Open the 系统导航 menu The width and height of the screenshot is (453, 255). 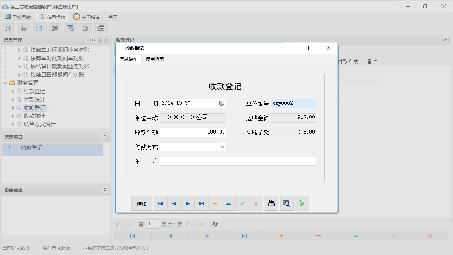point(18,17)
